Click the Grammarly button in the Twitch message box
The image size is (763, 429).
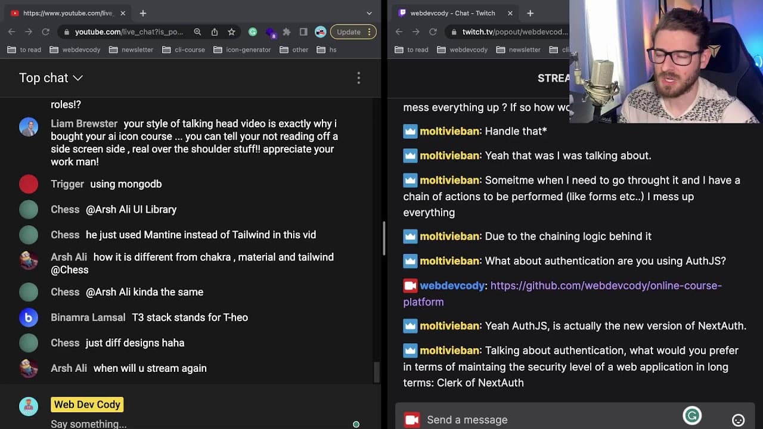[x=692, y=416]
